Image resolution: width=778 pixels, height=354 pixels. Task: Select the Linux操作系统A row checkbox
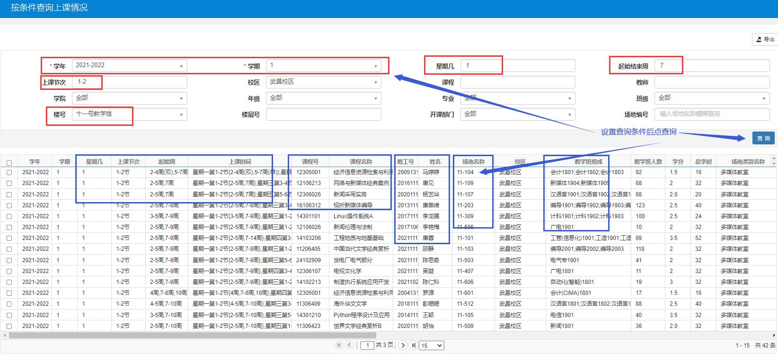pos(9,216)
